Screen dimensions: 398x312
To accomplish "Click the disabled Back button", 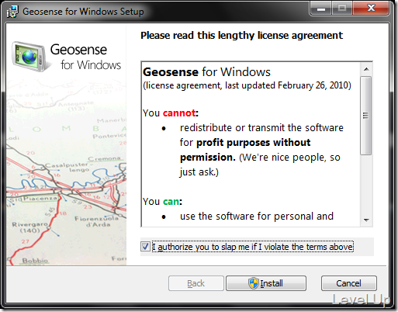I will point(196,283).
